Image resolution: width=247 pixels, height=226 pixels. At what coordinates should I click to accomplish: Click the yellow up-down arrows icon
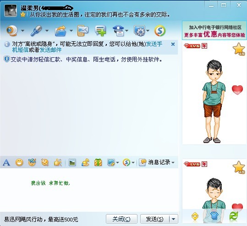pos(195,216)
